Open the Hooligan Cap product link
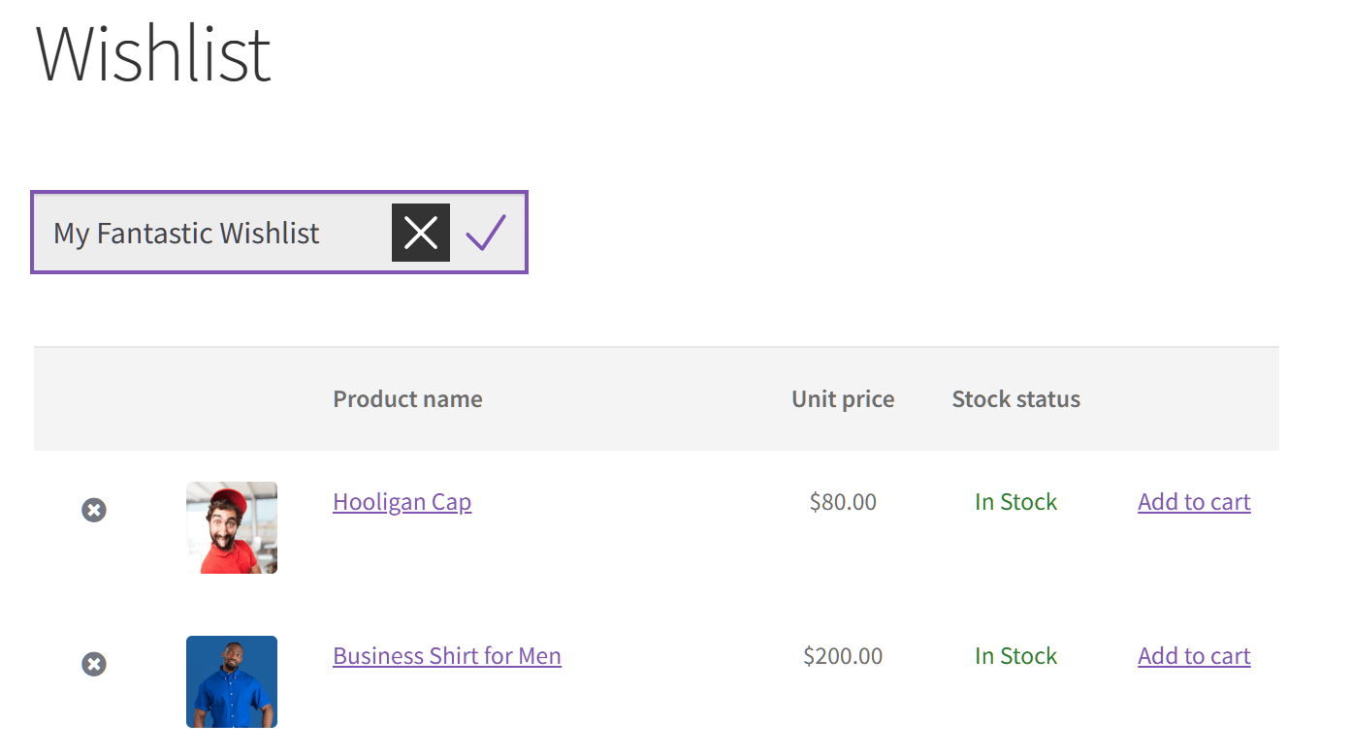1352x754 pixels. coord(402,502)
